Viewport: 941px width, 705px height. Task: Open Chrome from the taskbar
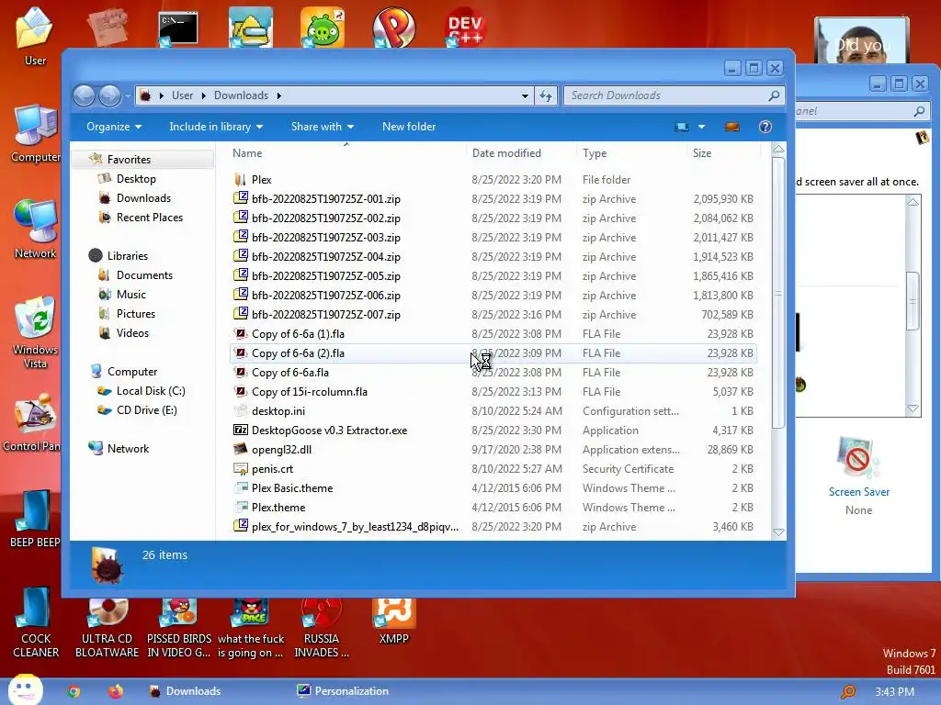74,691
